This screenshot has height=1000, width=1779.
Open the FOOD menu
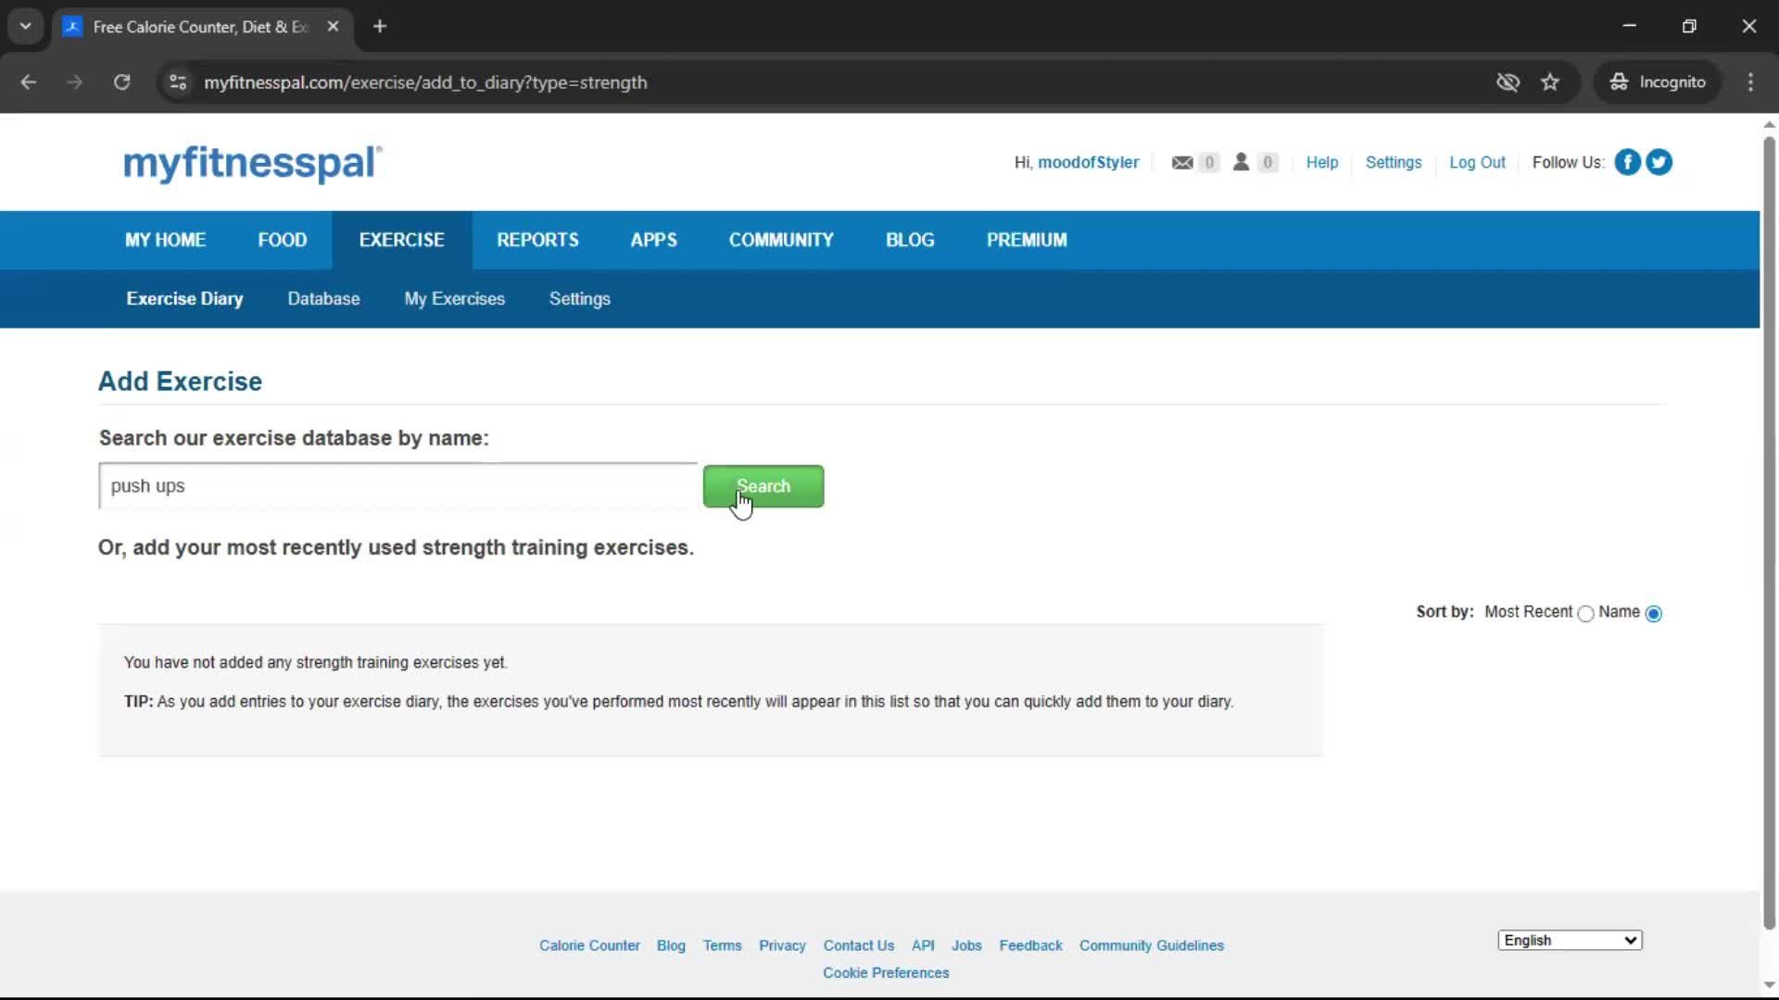(282, 240)
